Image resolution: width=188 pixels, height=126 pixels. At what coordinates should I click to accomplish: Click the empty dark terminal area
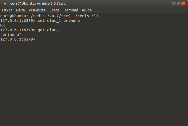pos(94,83)
